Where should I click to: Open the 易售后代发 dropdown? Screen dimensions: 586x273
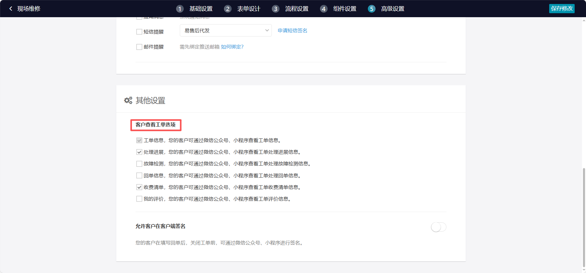(226, 30)
